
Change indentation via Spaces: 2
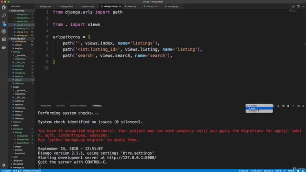click(x=269, y=171)
